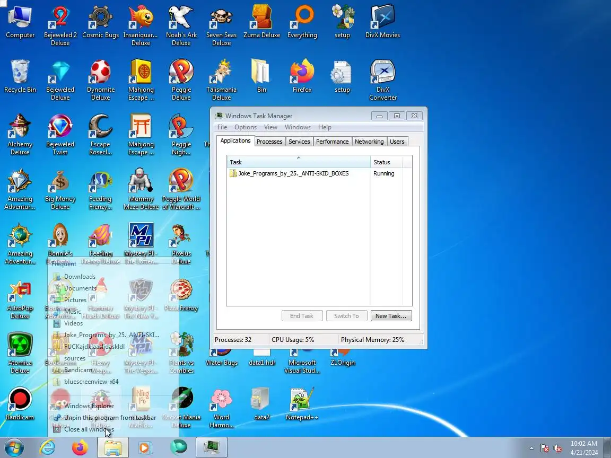Open the Help menu in Task Manager
Screen dimensions: 611x458
(x=325, y=127)
